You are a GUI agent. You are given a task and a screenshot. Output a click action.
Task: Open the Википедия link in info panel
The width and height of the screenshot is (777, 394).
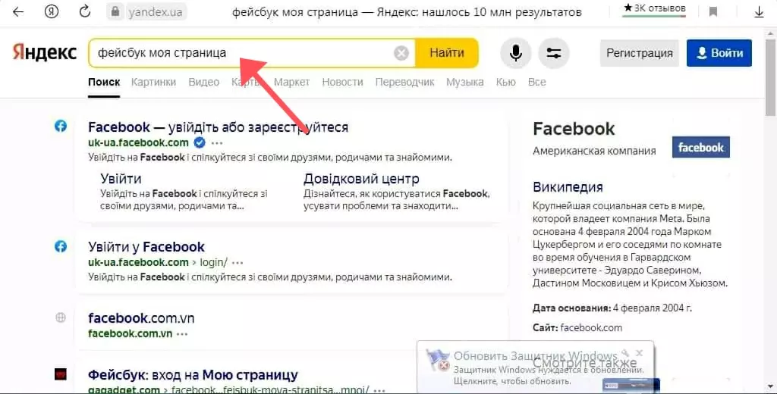pyautogui.click(x=568, y=187)
